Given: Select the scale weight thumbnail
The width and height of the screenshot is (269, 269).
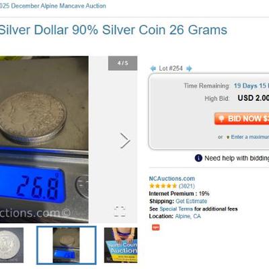Looking at the screenshot, I should [67, 245].
